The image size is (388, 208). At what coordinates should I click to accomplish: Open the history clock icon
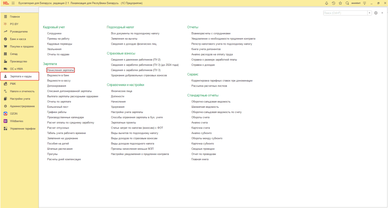tap(333, 3)
